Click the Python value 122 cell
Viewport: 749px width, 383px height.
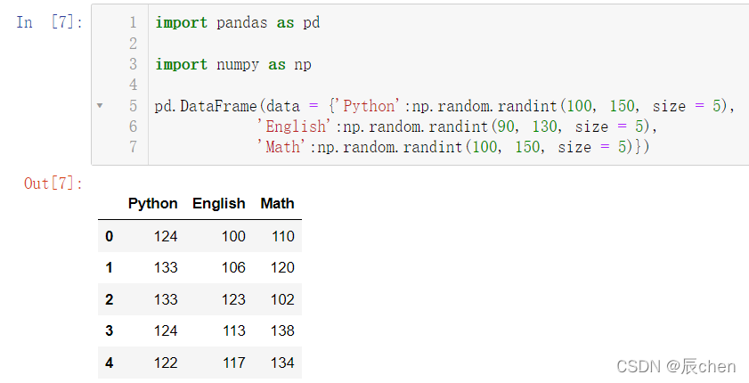coord(166,363)
